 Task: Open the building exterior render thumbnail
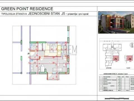click(x=116, y=22)
